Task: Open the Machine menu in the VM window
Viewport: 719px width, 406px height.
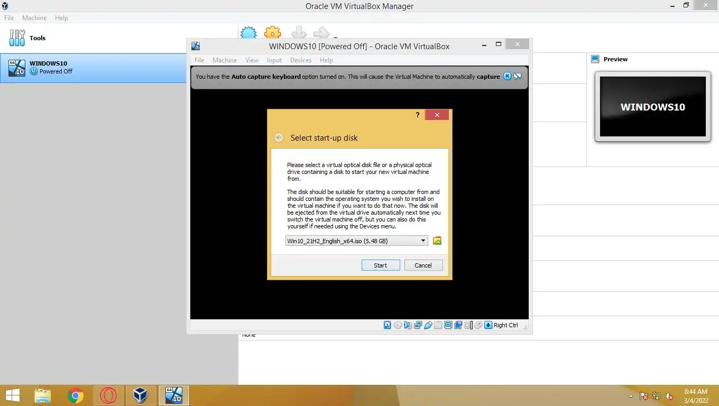Action: click(x=225, y=60)
